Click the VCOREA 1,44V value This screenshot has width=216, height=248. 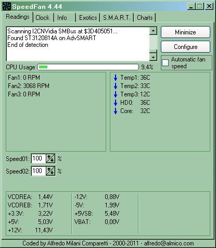click(x=45, y=197)
